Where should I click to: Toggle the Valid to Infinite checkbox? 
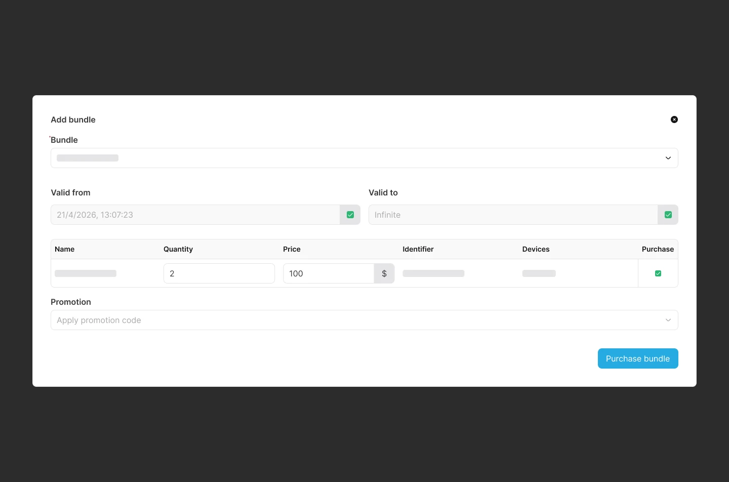(668, 215)
